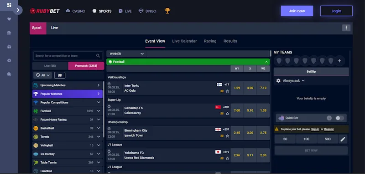Image resolution: width=365 pixels, height=174 pixels.
Task: Select Prematch (2393) events
Action: [x=86, y=66]
